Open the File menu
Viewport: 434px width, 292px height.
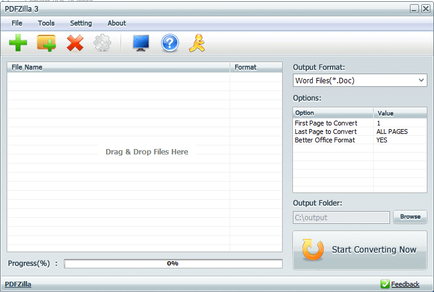coord(17,24)
